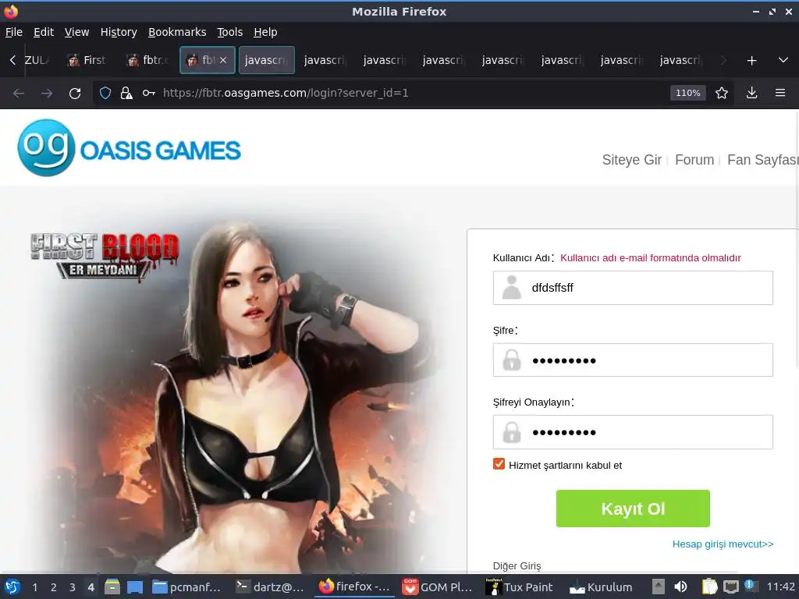Open the Edit menu
Screen dimensions: 799x599
point(44,32)
